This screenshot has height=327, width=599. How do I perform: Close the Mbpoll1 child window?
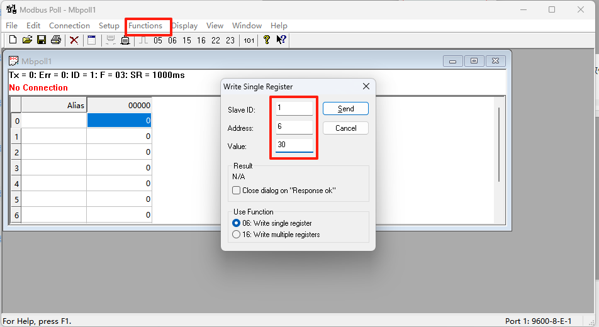tap(495, 61)
